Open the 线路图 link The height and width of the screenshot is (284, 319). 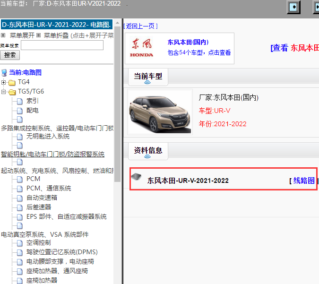pyautogui.click(x=304, y=181)
